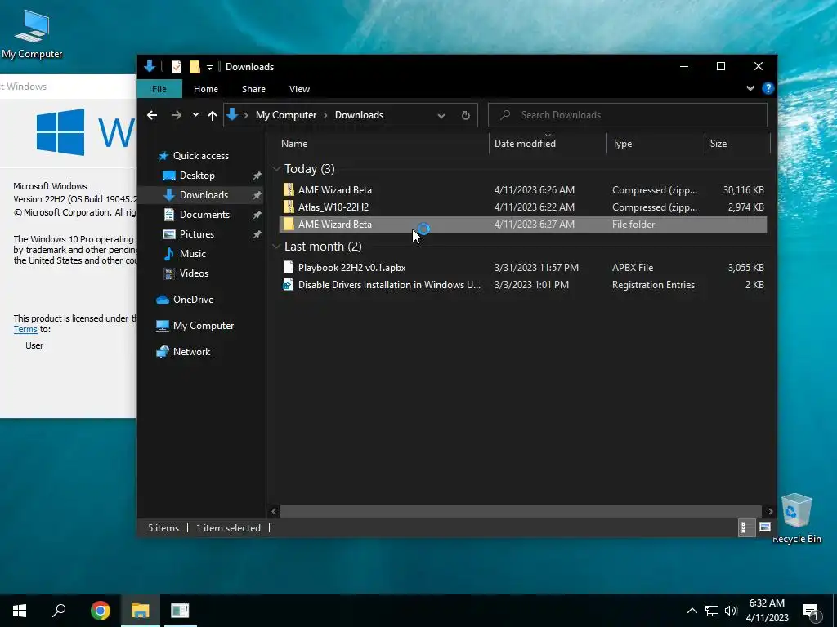Click the New Folder quick access icon
The image size is (837, 627).
pos(195,67)
